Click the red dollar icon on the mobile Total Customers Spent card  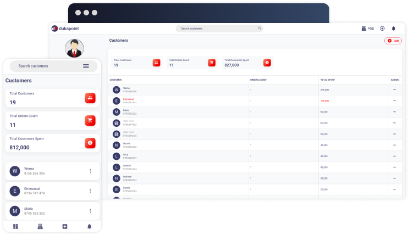[90, 143]
